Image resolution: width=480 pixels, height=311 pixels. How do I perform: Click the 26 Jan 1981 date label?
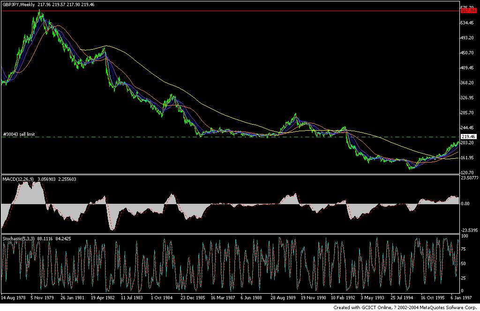tap(72, 297)
